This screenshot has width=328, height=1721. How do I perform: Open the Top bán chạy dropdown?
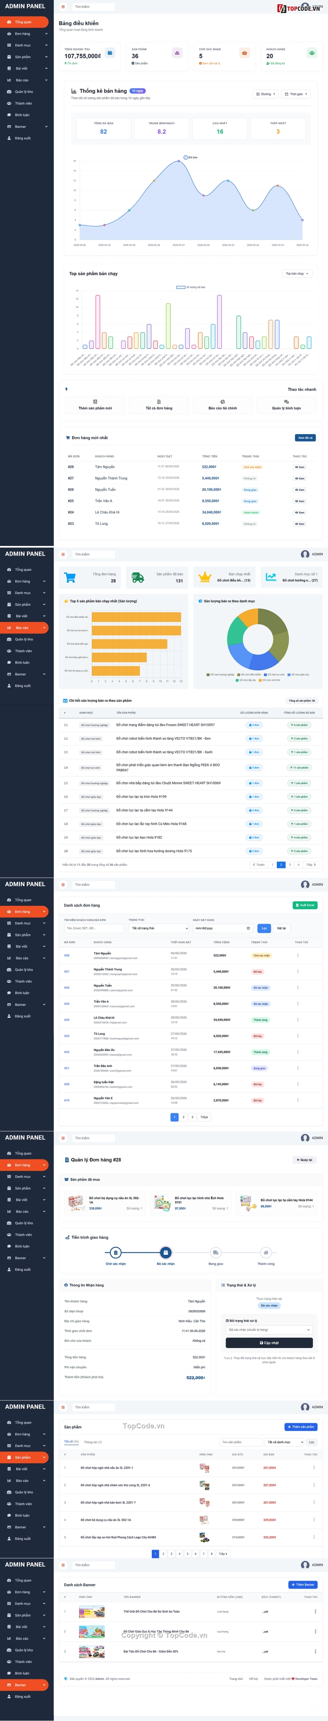tap(297, 273)
